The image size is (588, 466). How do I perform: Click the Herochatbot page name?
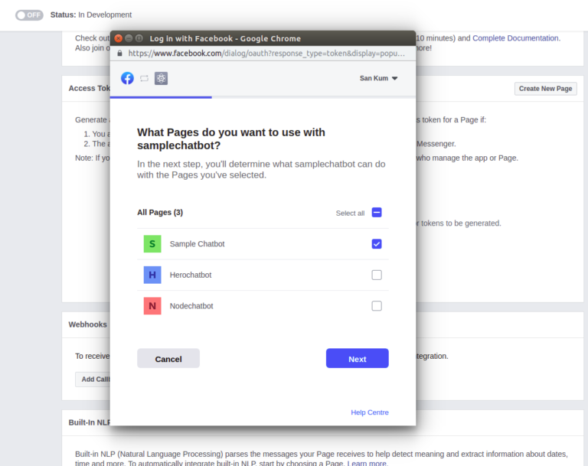tap(191, 275)
